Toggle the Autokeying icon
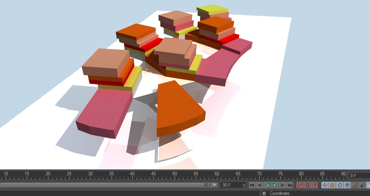 tap(307, 185)
